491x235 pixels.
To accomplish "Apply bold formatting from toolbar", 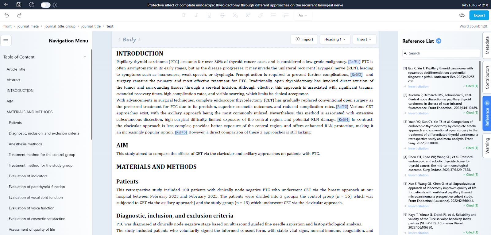I will pyautogui.click(x=184, y=15).
